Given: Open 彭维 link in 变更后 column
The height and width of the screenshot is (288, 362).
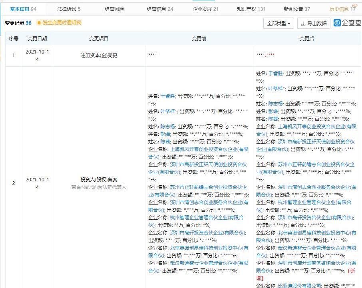Looking at the screenshot, I should pos(273,111).
